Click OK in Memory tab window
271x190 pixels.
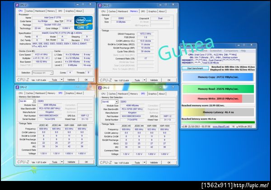click(x=169, y=80)
